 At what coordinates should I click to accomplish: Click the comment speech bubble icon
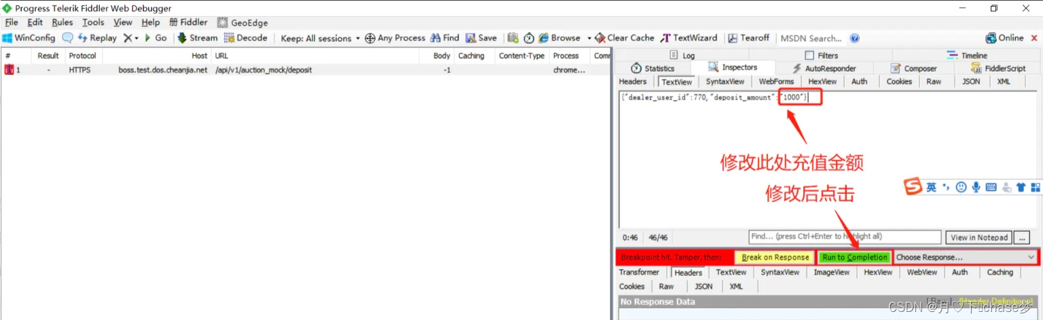(67, 38)
